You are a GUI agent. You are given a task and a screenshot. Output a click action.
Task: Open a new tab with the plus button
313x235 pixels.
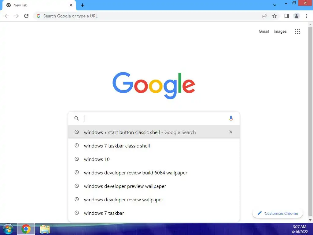tap(83, 5)
